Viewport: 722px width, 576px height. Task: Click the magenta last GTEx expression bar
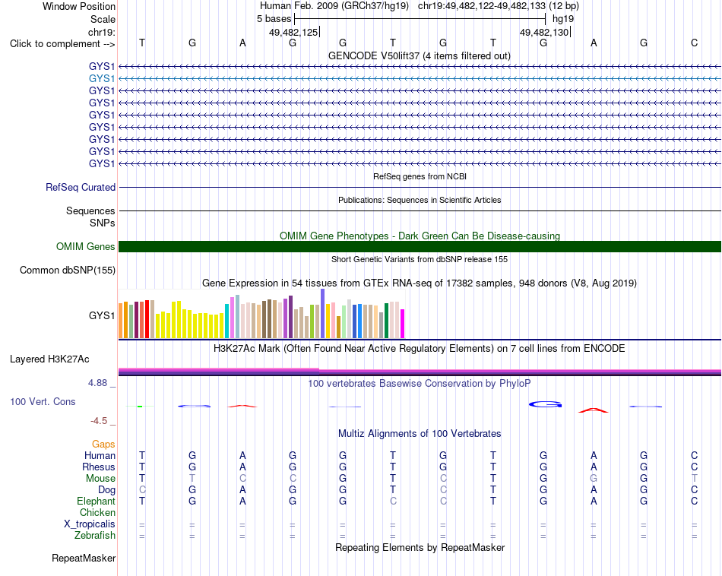pos(403,324)
